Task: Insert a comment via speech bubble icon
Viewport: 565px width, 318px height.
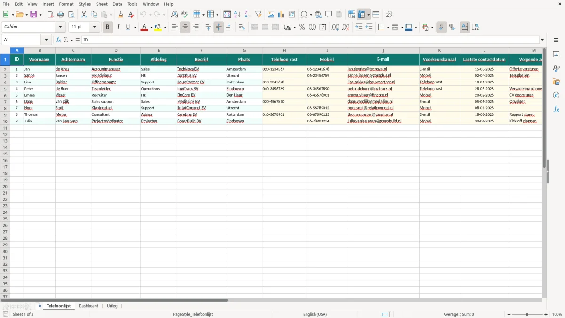Action: [329, 15]
